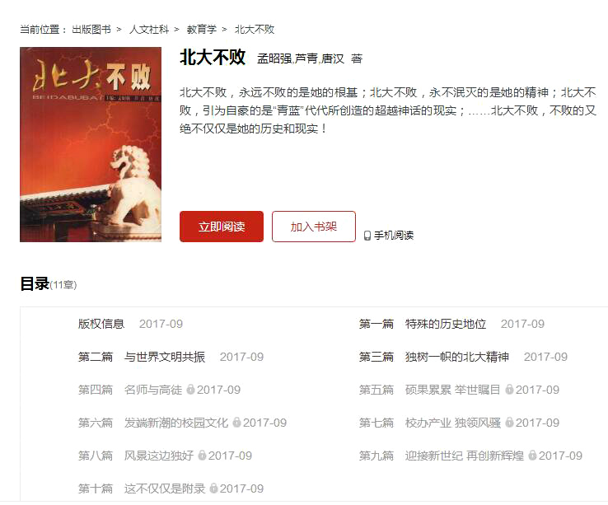
Task: Click lock icon on 第四篇 名师与高徒
Action: click(x=190, y=389)
